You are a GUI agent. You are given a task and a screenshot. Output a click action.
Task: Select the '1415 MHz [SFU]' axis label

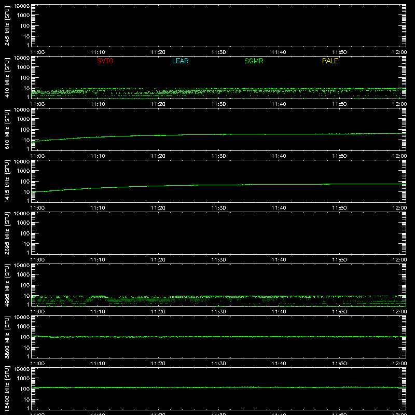click(7, 181)
